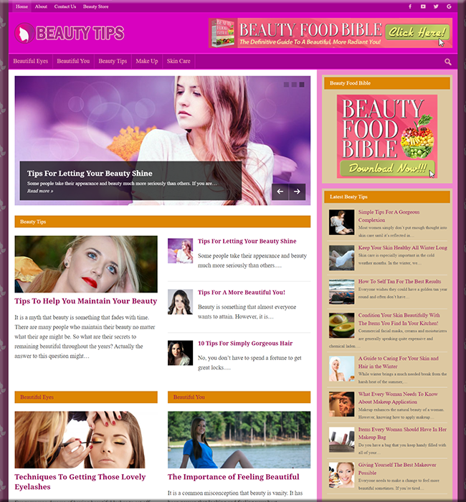Open Beautiful Eyes category tab
This screenshot has width=466, height=502.
(30, 61)
